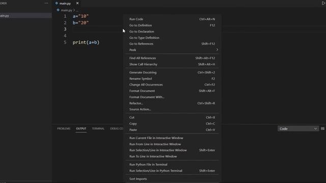Choose Rename Symbol from menu
The height and width of the screenshot is (183, 326).
click(x=172, y=79)
